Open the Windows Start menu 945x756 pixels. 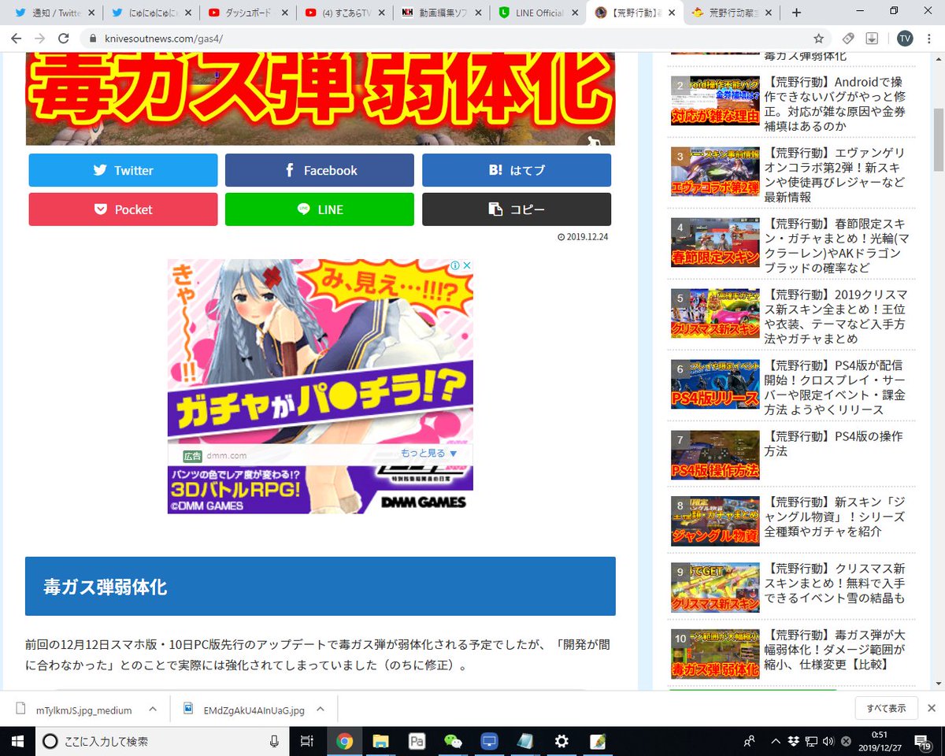(16, 741)
